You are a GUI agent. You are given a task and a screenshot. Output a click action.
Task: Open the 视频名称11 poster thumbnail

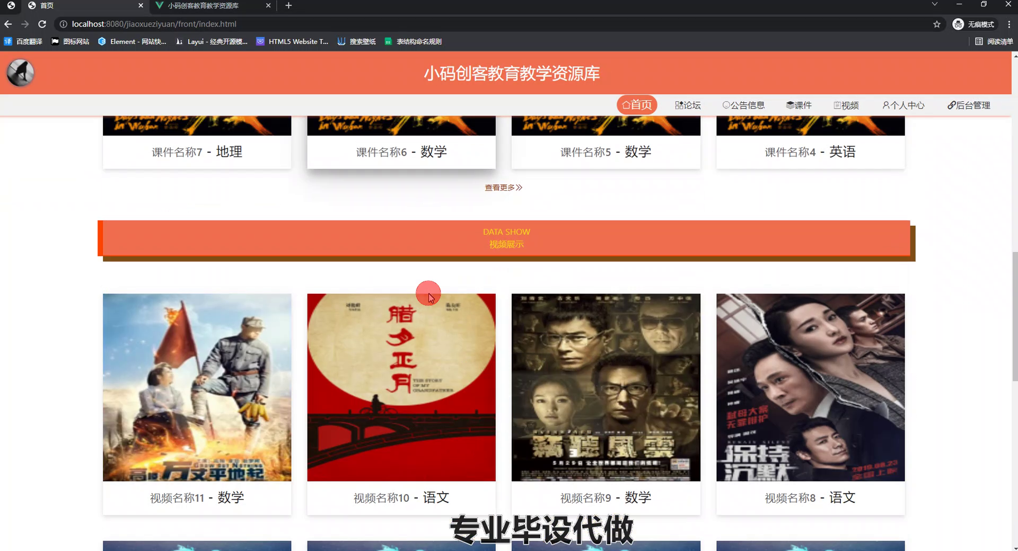coord(197,387)
